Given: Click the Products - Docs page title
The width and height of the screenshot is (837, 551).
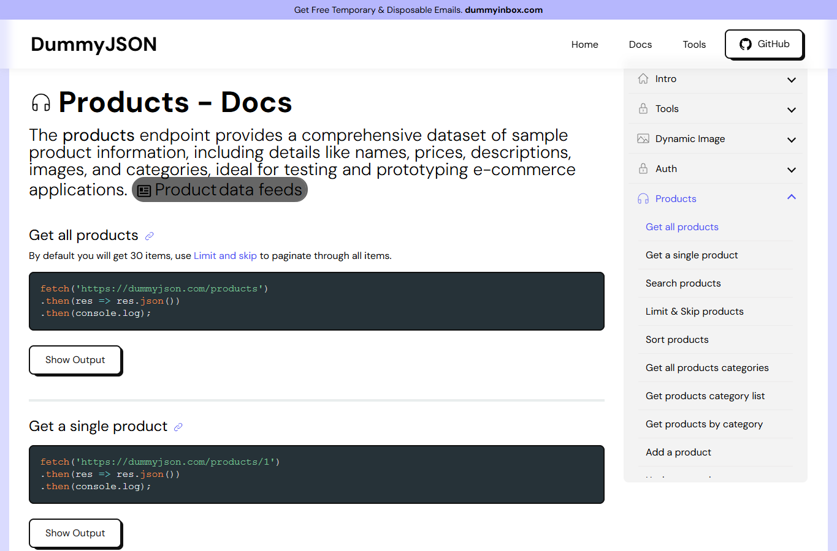Looking at the screenshot, I should pos(175,102).
